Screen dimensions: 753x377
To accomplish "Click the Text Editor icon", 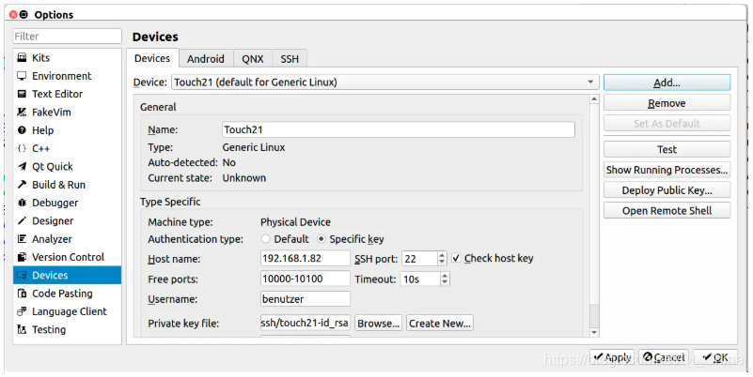I will click(x=22, y=94).
